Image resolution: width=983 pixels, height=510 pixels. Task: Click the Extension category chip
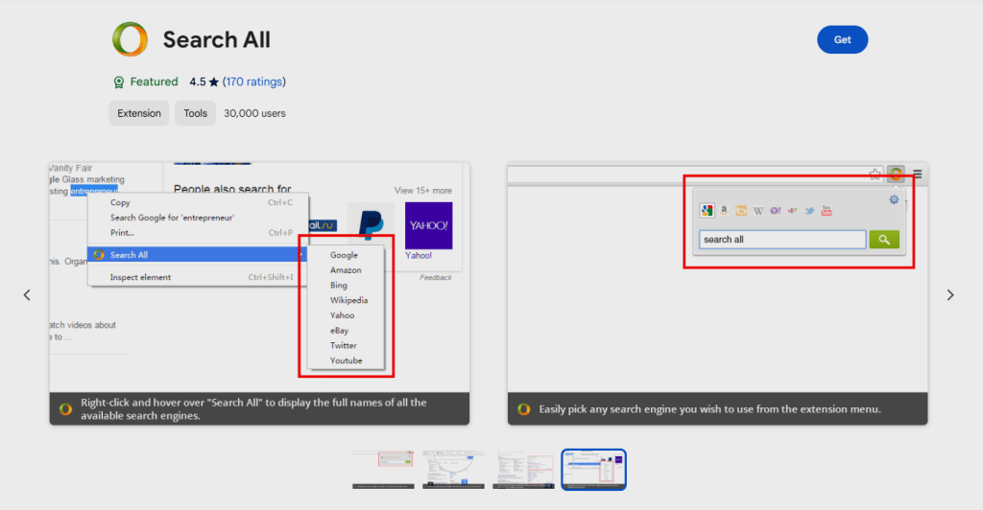[139, 113]
